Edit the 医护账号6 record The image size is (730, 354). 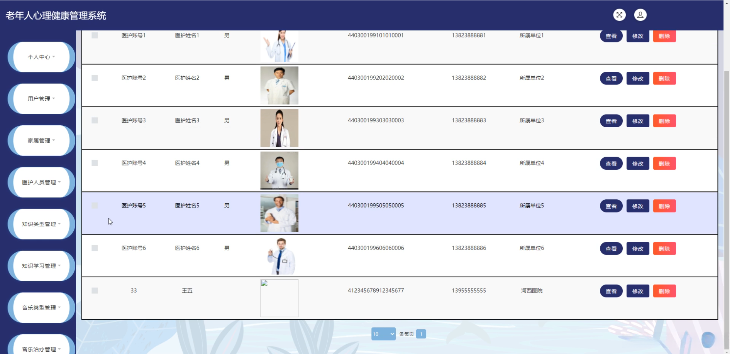[638, 249]
